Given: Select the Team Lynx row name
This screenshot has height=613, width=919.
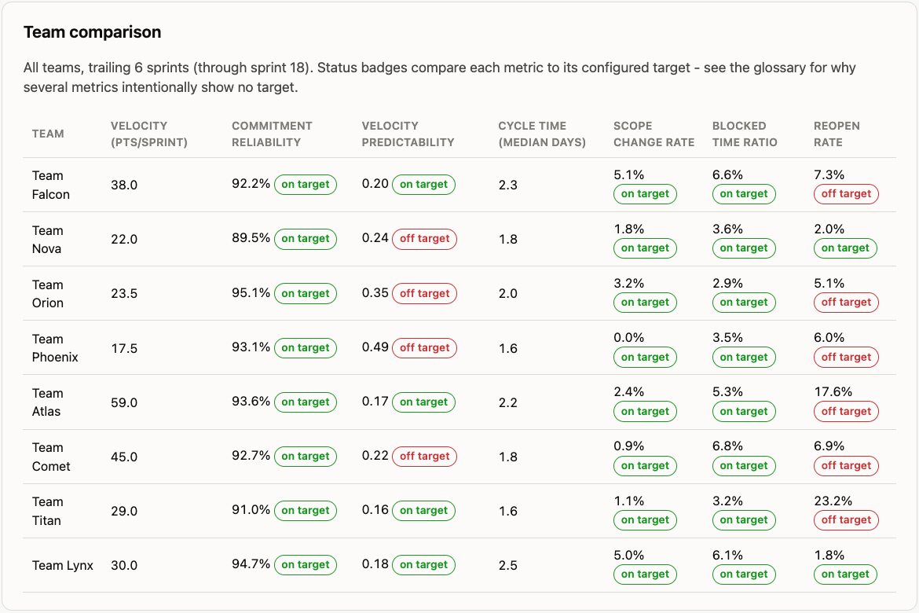Looking at the screenshot, I should 63,566.
